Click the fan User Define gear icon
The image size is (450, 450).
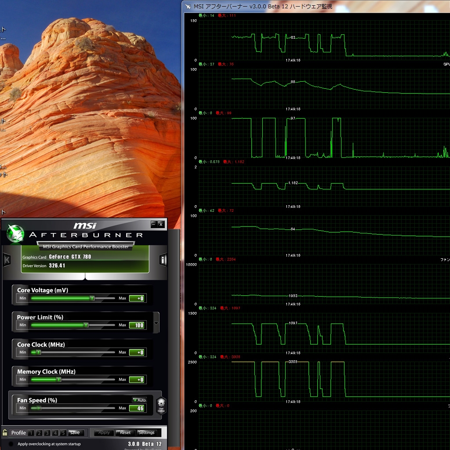(x=161, y=405)
